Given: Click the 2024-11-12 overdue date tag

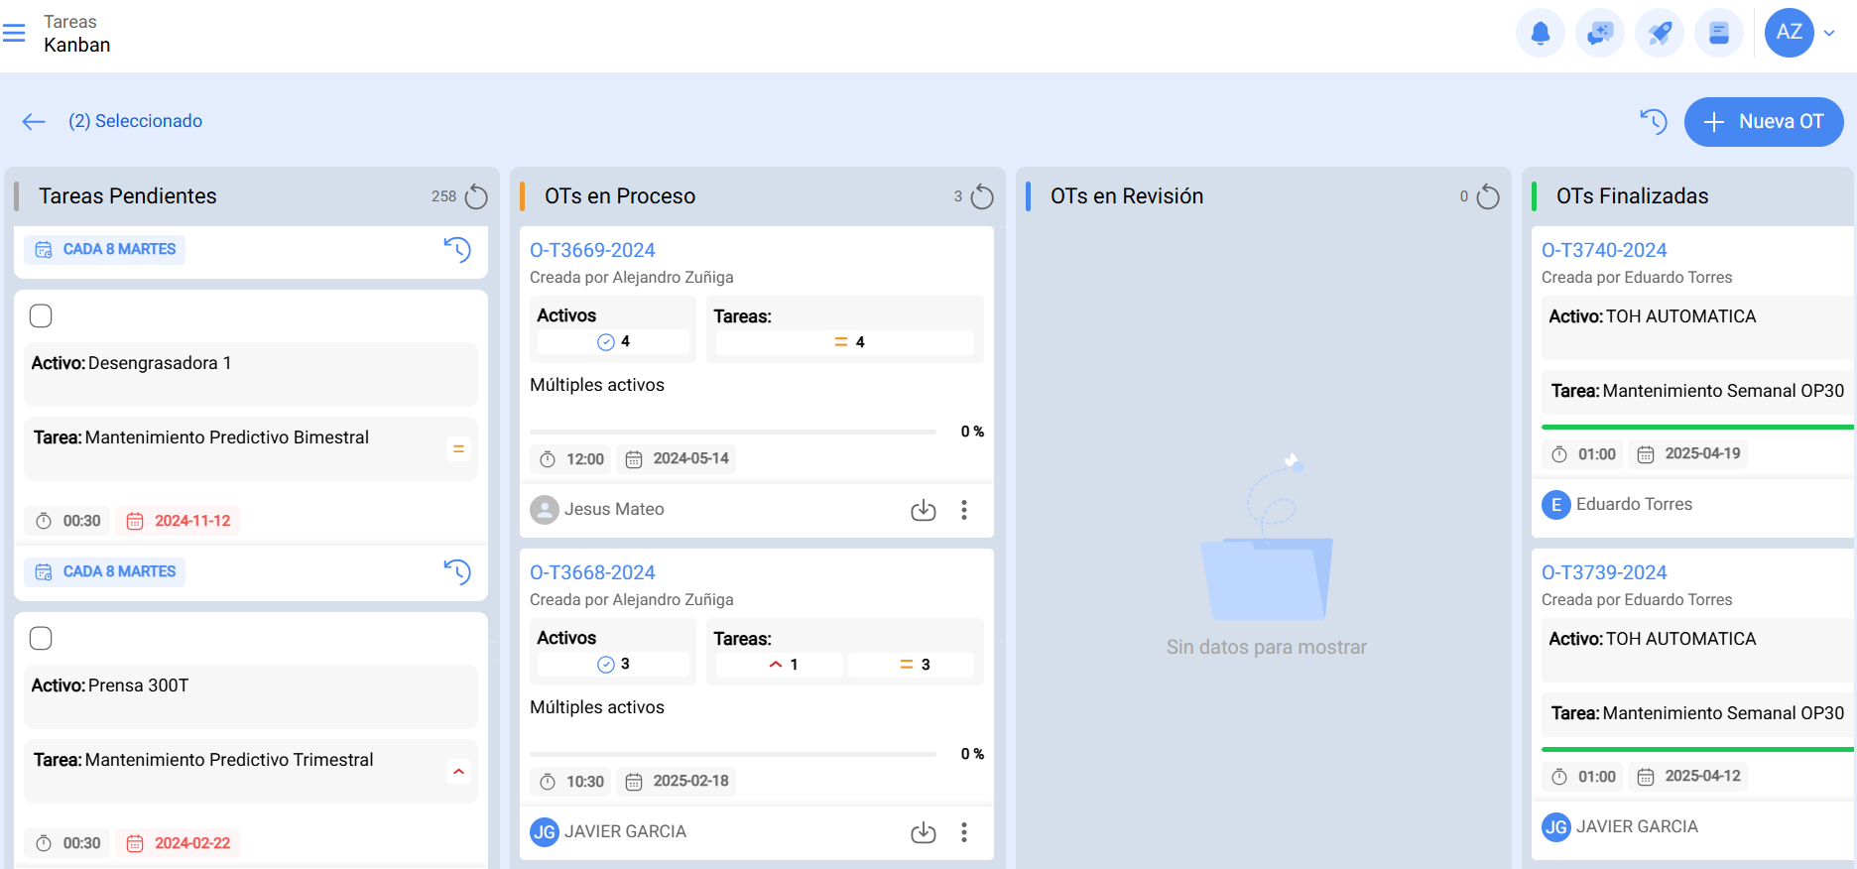Looking at the screenshot, I should point(179,521).
